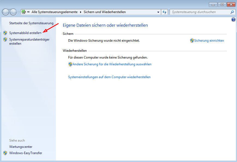Open 'Windows-EasyTransfer' link
This screenshot has height=162, width=237.
tap(26, 153)
